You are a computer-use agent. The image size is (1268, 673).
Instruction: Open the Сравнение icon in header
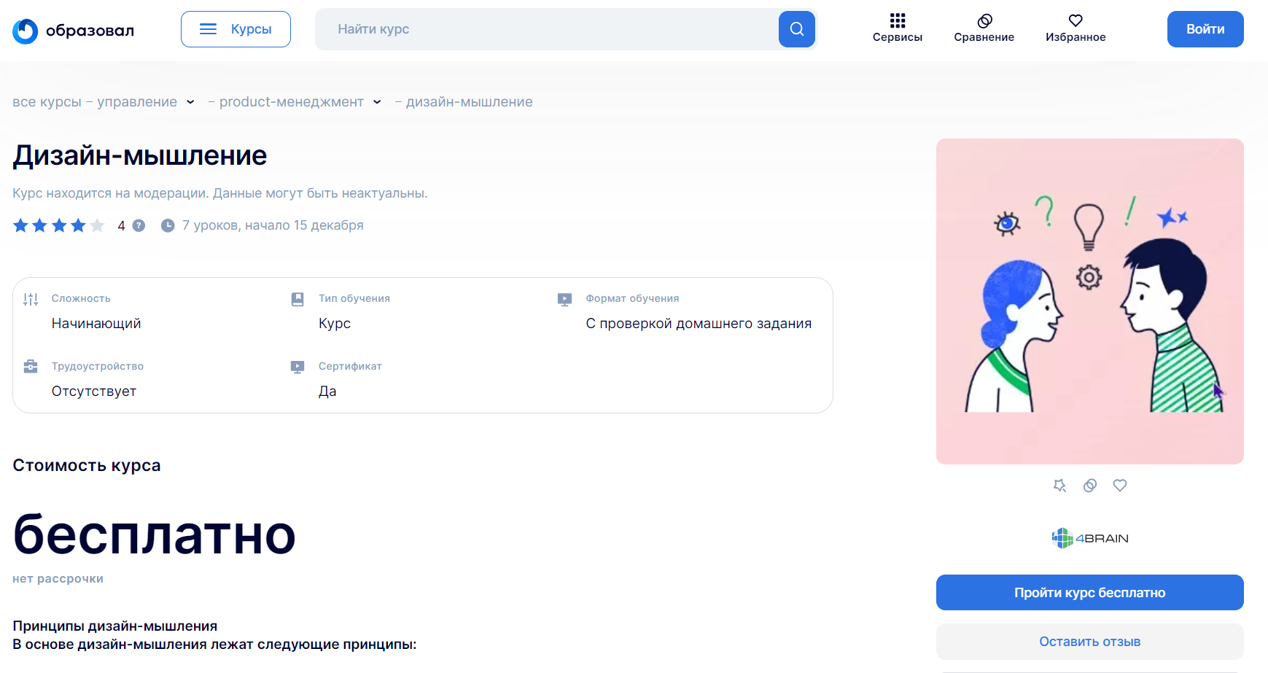[984, 20]
